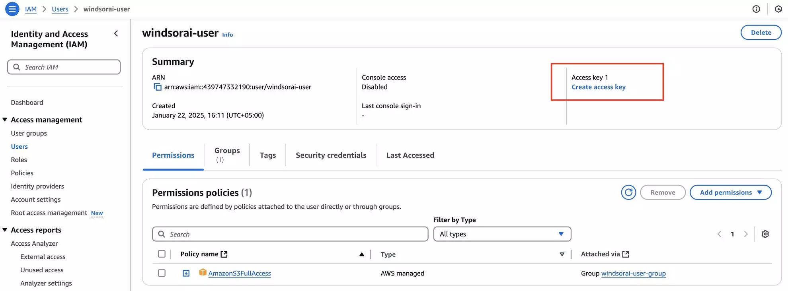Collapse the Access reports section

[5, 230]
